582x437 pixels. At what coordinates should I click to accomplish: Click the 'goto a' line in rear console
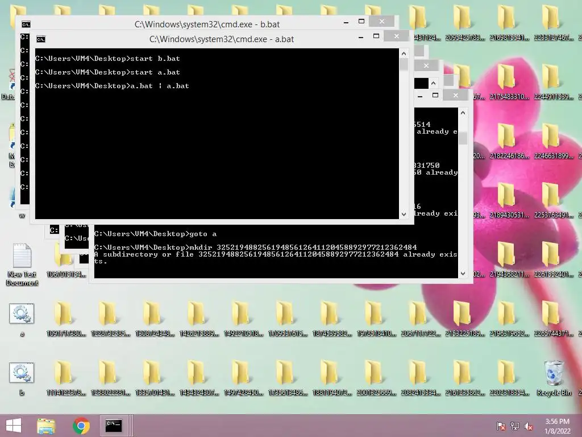tap(156, 234)
